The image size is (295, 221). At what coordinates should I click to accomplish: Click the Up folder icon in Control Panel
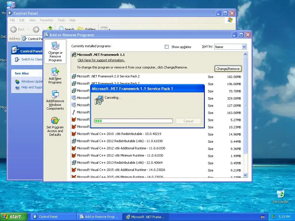(x=50, y=28)
